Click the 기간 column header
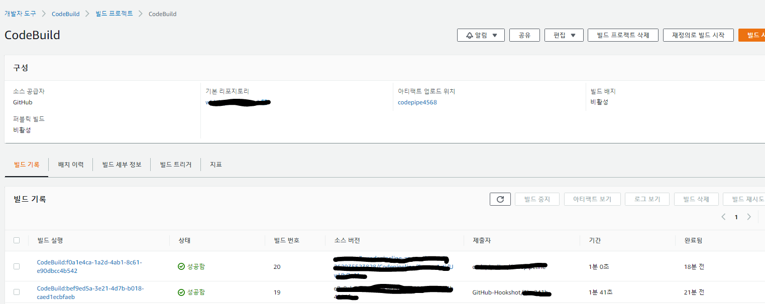The width and height of the screenshot is (765, 304). point(595,240)
